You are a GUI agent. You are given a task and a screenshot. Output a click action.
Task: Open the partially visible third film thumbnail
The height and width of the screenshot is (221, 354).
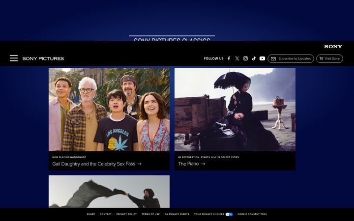(x=109, y=192)
